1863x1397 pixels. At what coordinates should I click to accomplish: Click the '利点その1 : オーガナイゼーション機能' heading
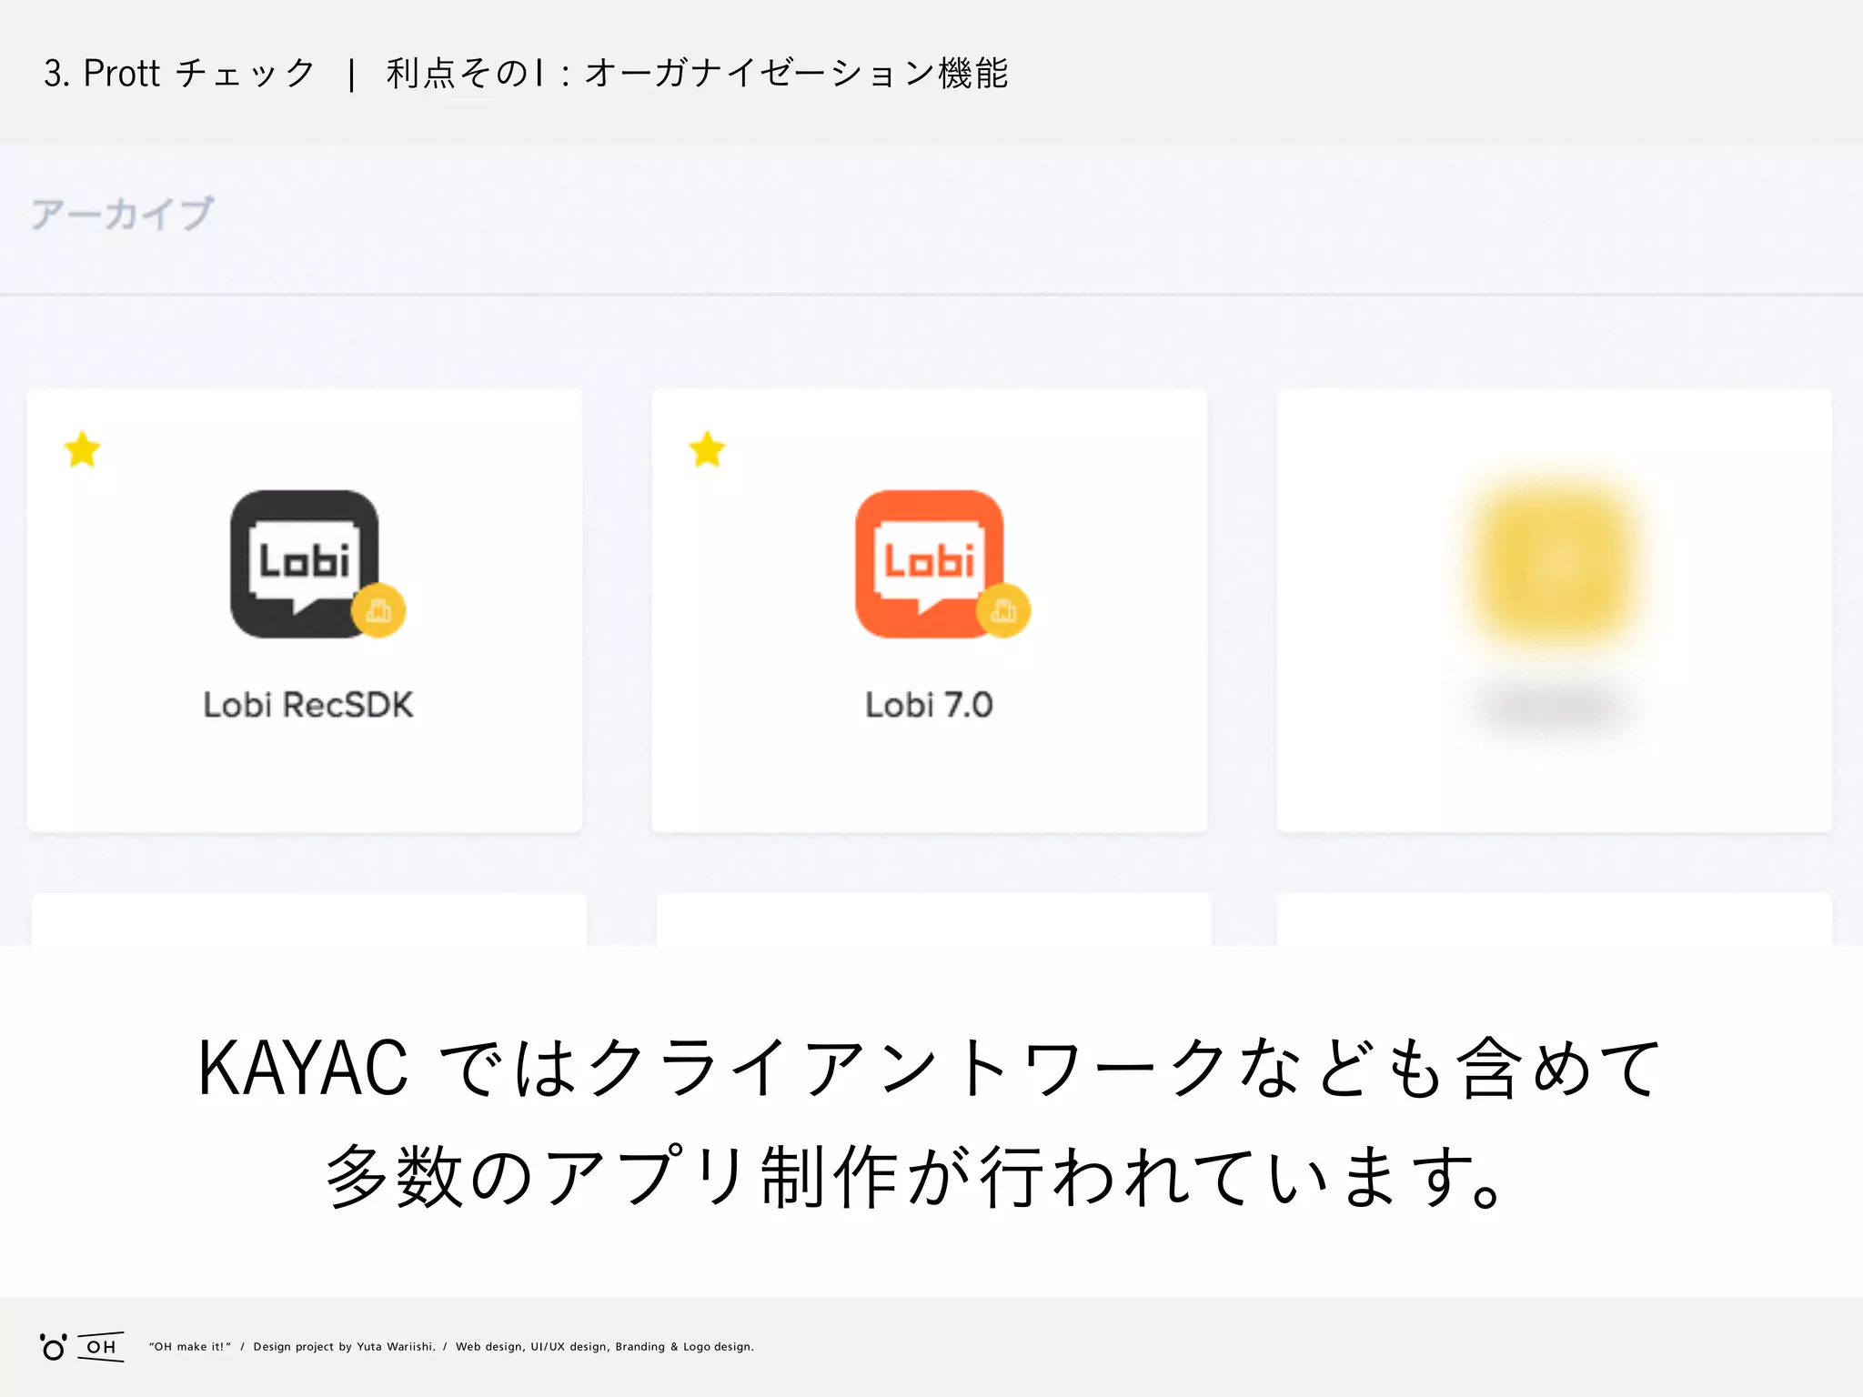coord(698,73)
